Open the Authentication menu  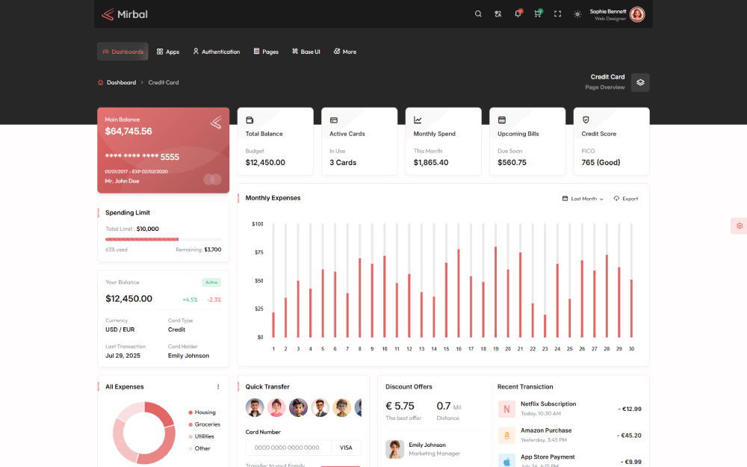tap(217, 52)
